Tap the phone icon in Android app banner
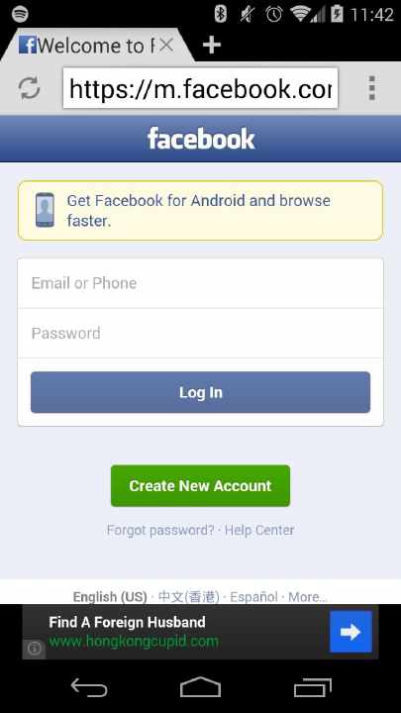 45,210
